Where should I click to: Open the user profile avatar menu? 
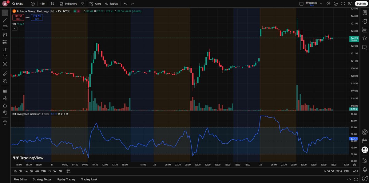click(5, 4)
